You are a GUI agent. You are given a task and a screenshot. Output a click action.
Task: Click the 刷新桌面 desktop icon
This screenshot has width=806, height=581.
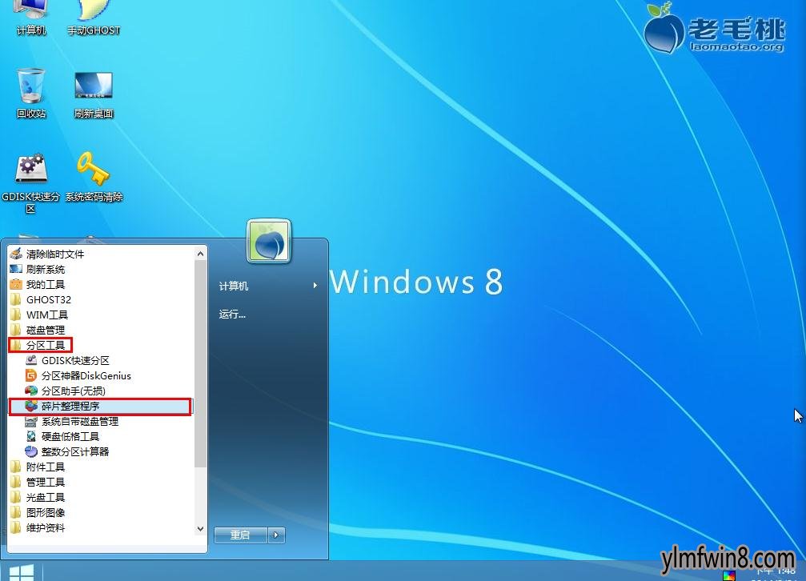94,95
